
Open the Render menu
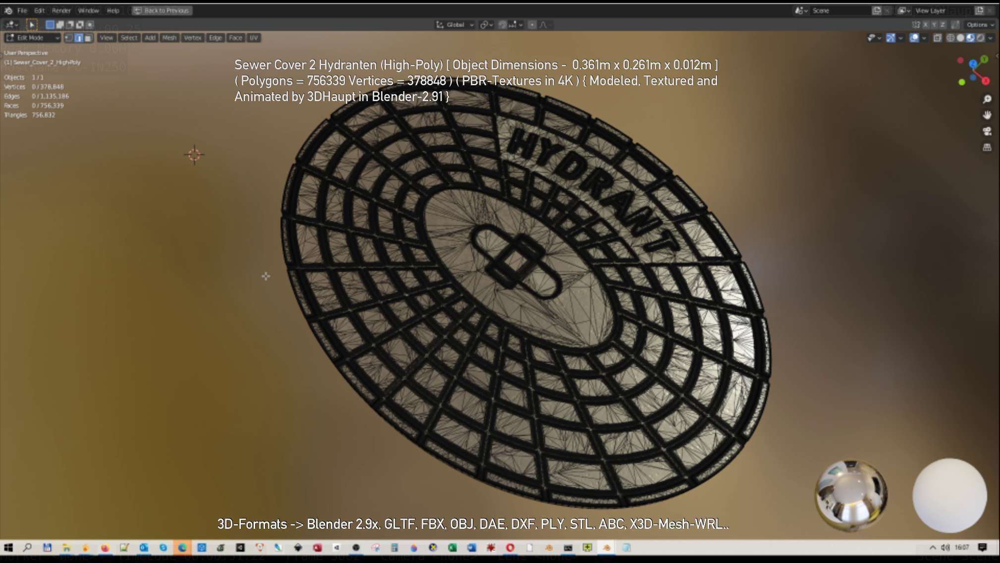coord(61,10)
